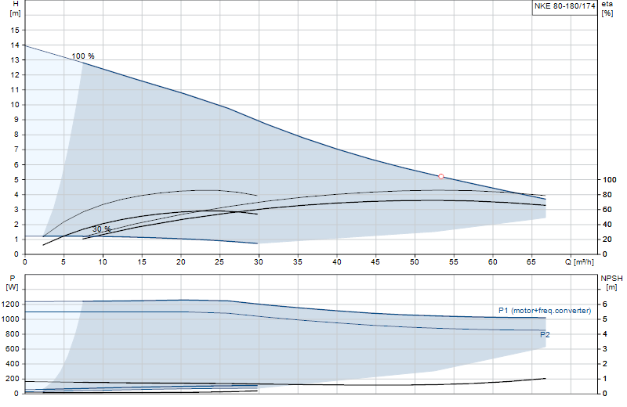Viewport: 627px width, 407px height.
Task: Select the P1 (motor+freq.converter) label
Action: (x=545, y=311)
